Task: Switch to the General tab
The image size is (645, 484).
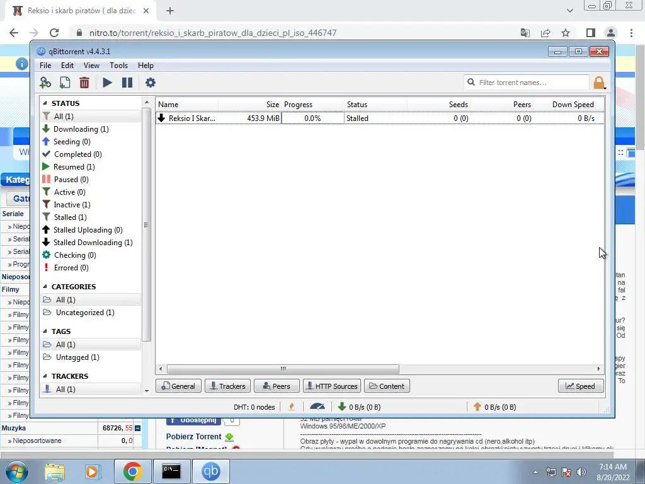Action: point(178,386)
